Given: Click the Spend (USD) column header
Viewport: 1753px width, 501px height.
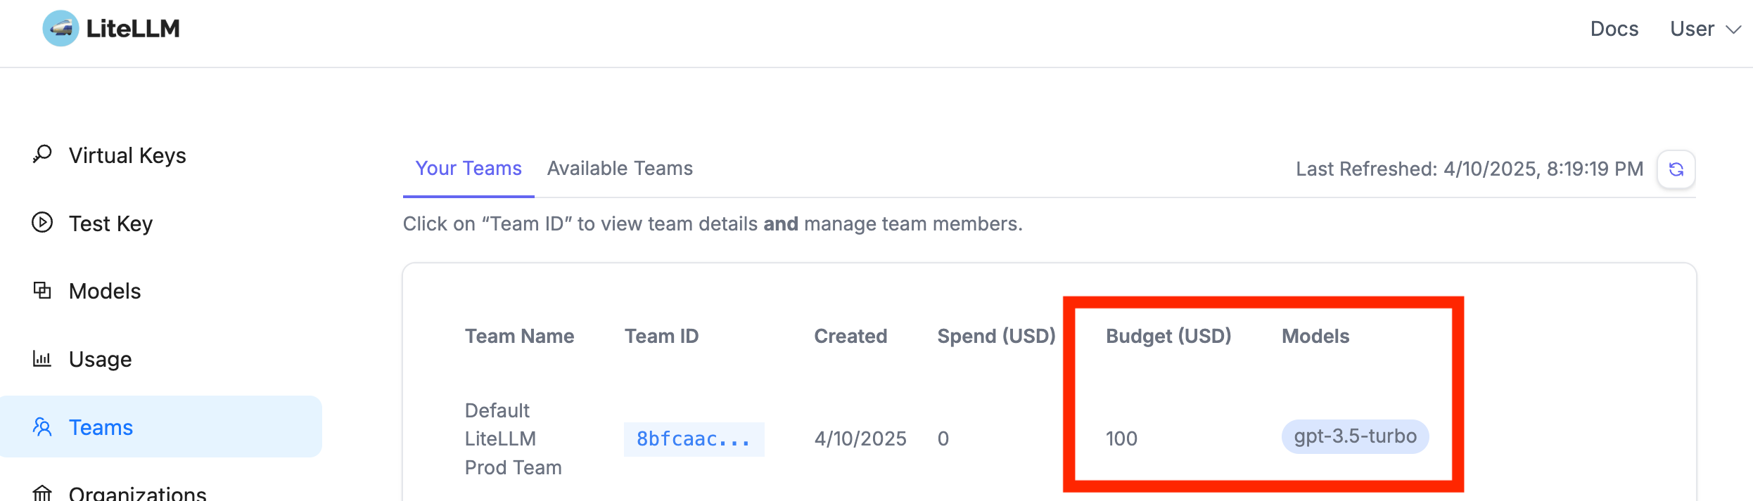Looking at the screenshot, I should pos(996,336).
